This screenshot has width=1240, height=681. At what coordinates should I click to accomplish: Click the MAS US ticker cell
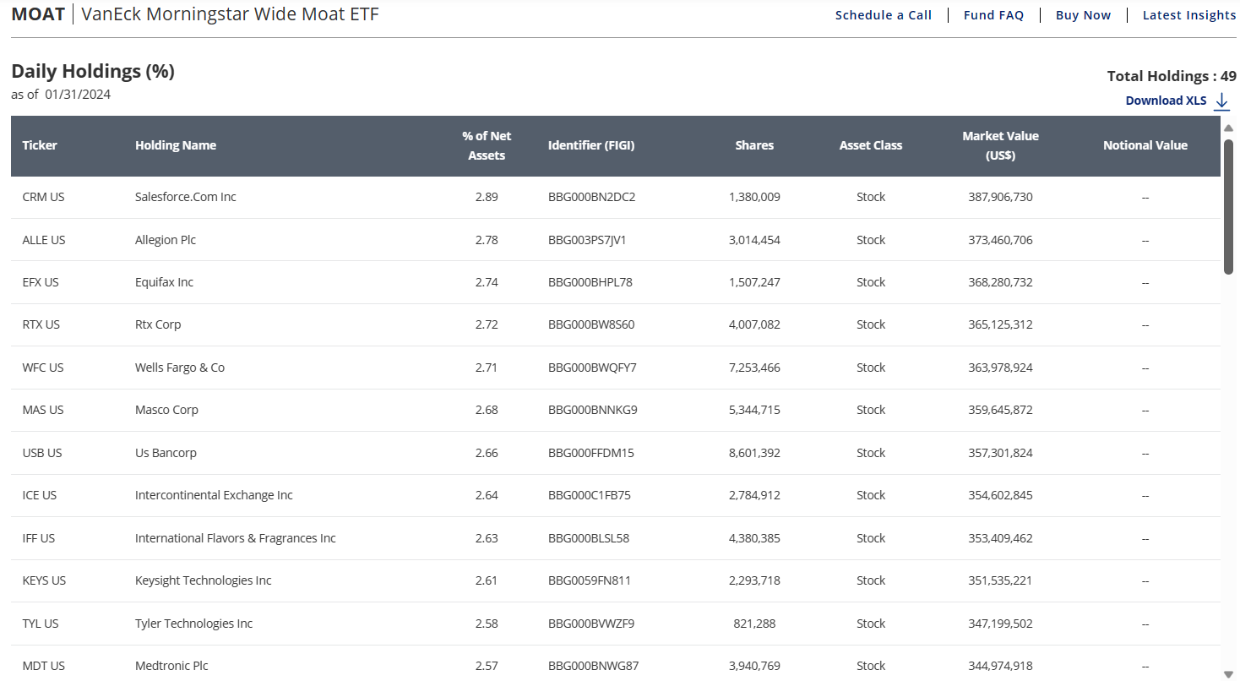[43, 410]
